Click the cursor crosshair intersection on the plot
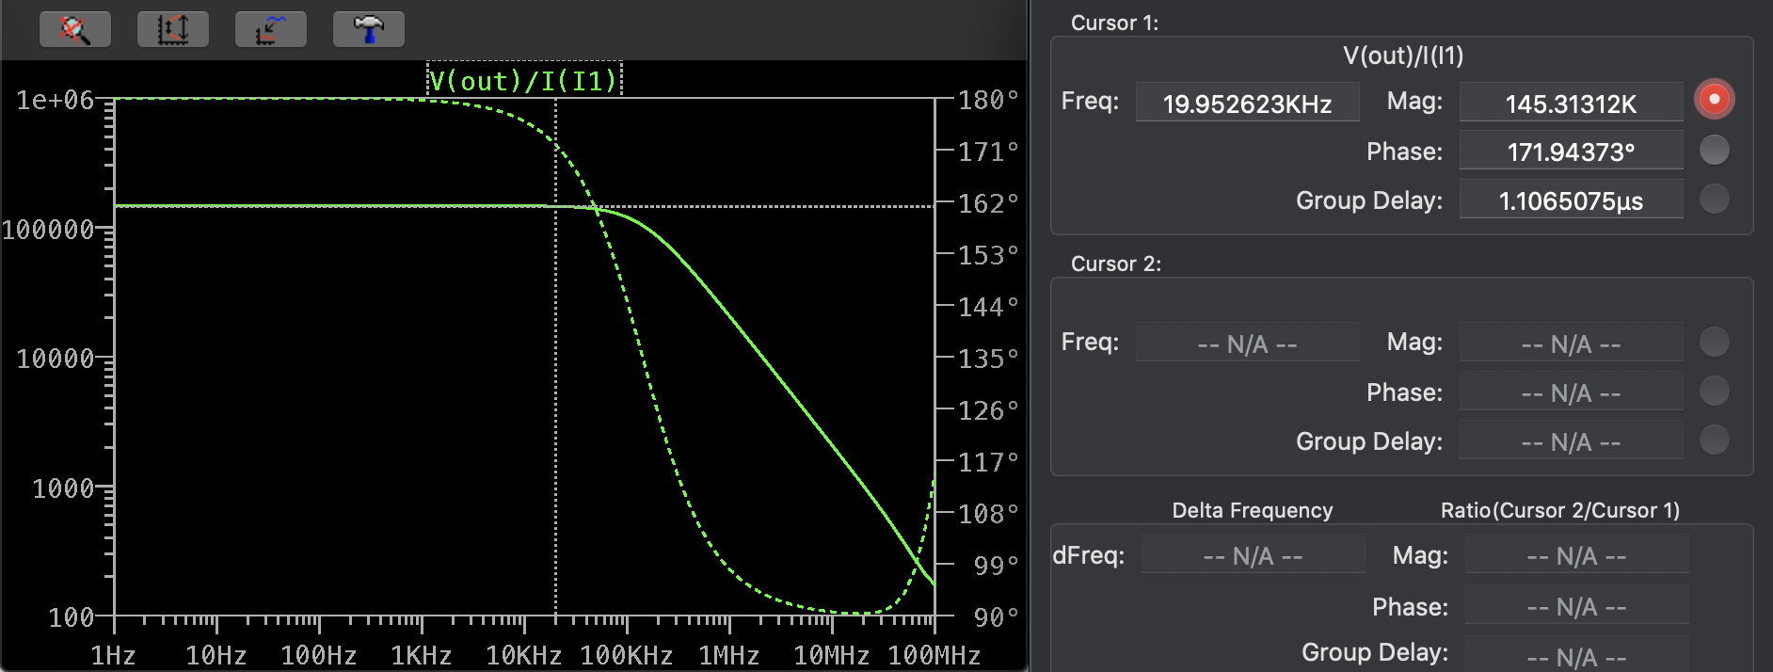The height and width of the screenshot is (672, 1773). [x=556, y=206]
